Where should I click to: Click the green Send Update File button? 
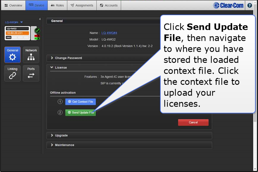click(80, 112)
